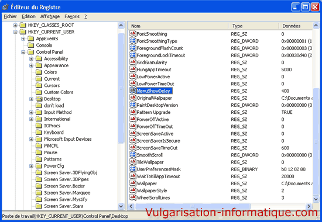322x222 pixels.
Task: Expand the Desktop key
Action: click(x=31, y=99)
